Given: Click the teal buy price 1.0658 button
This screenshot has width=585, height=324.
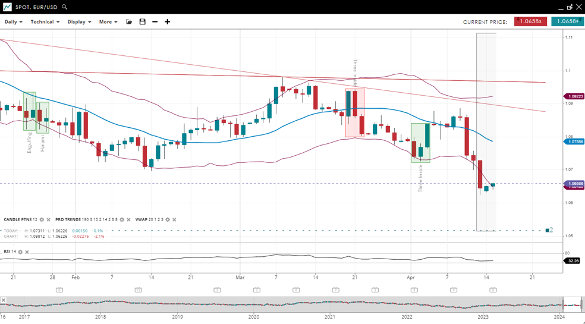Looking at the screenshot, I should (567, 21).
